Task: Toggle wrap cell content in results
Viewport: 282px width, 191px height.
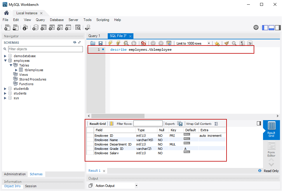Action: [x=216, y=124]
